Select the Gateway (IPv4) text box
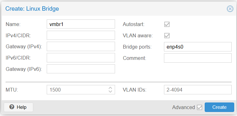The image size is (237, 116). pyautogui.click(x=81, y=47)
